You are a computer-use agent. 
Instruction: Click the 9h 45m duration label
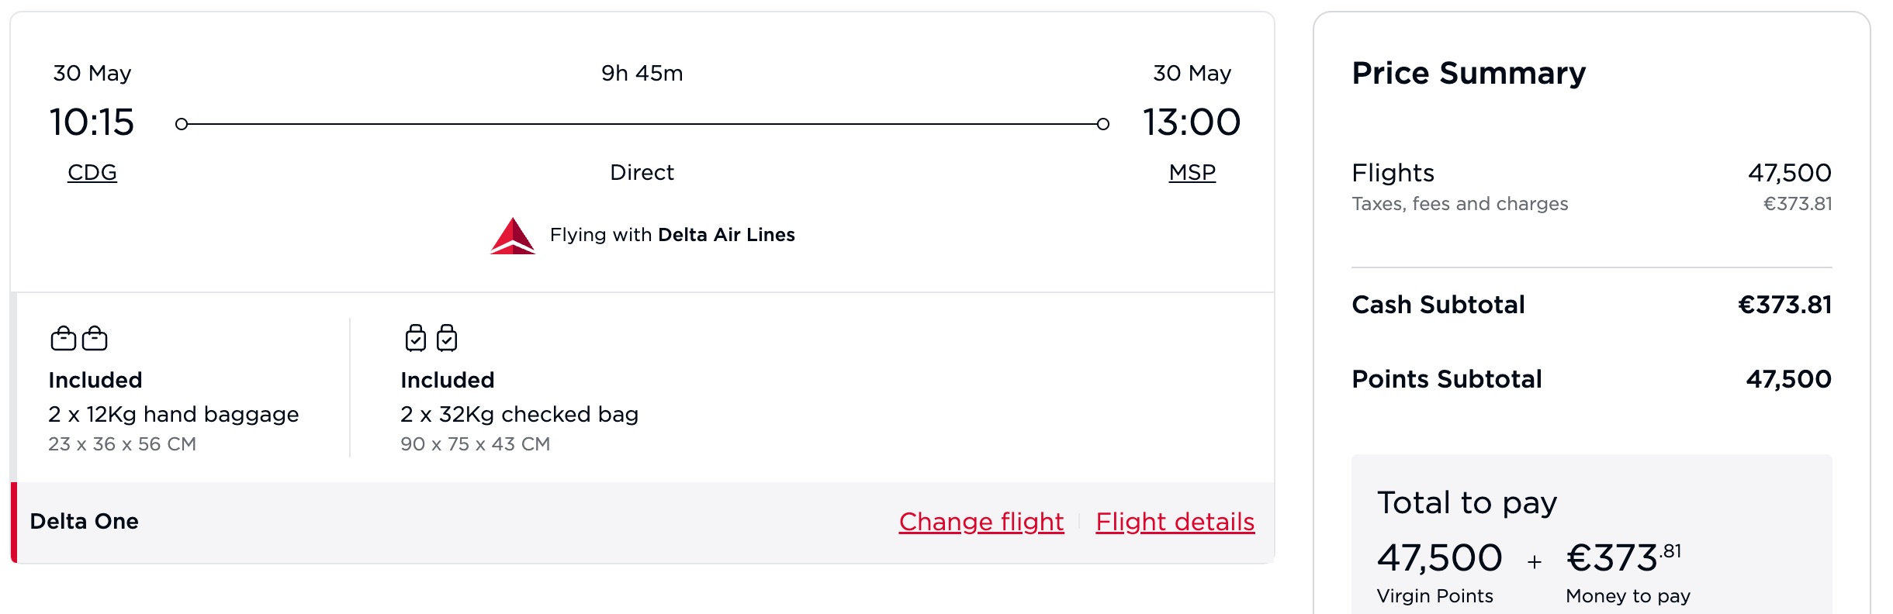tap(642, 73)
